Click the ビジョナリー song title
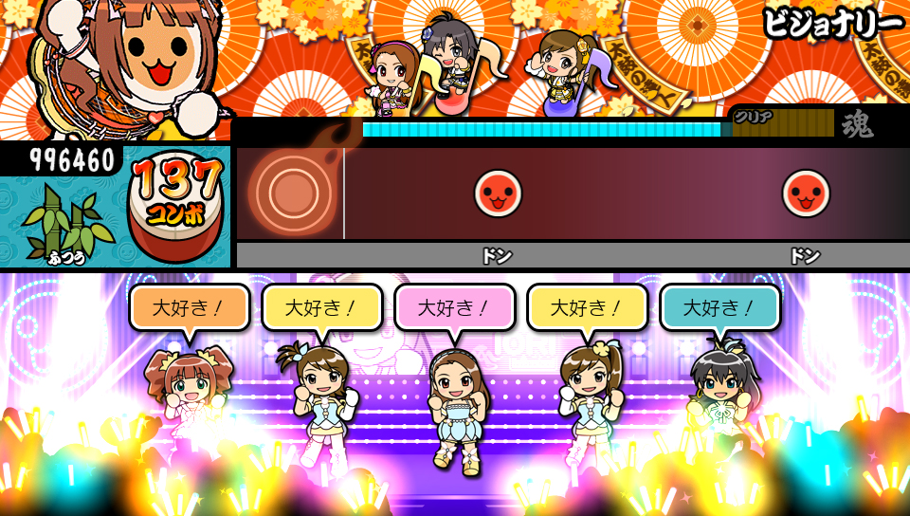 click(833, 24)
